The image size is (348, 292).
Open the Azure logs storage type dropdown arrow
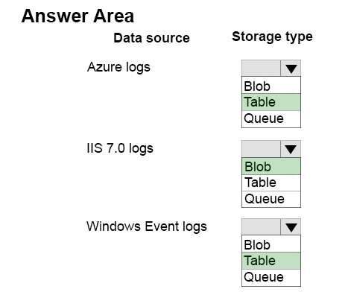(x=291, y=68)
